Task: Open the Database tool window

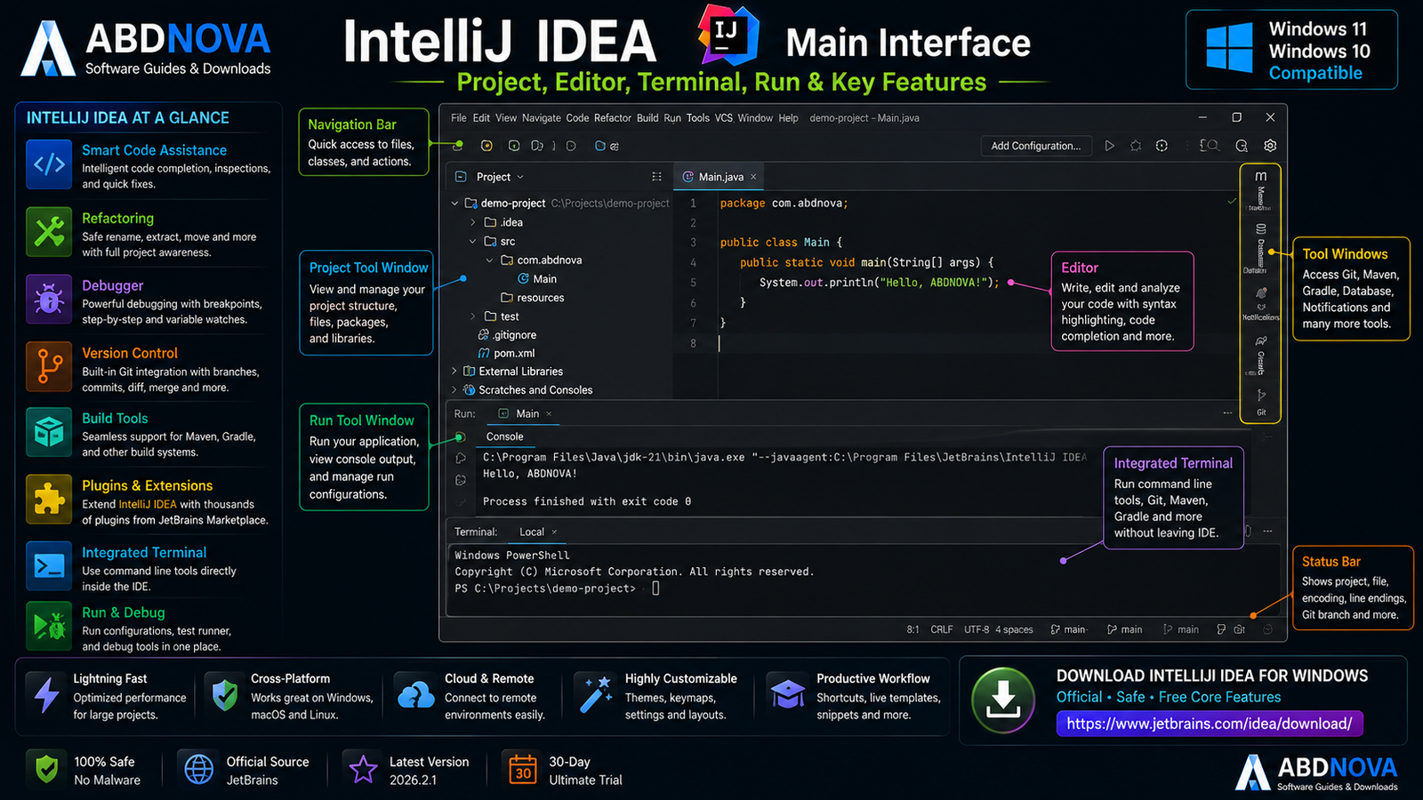Action: (1260, 248)
